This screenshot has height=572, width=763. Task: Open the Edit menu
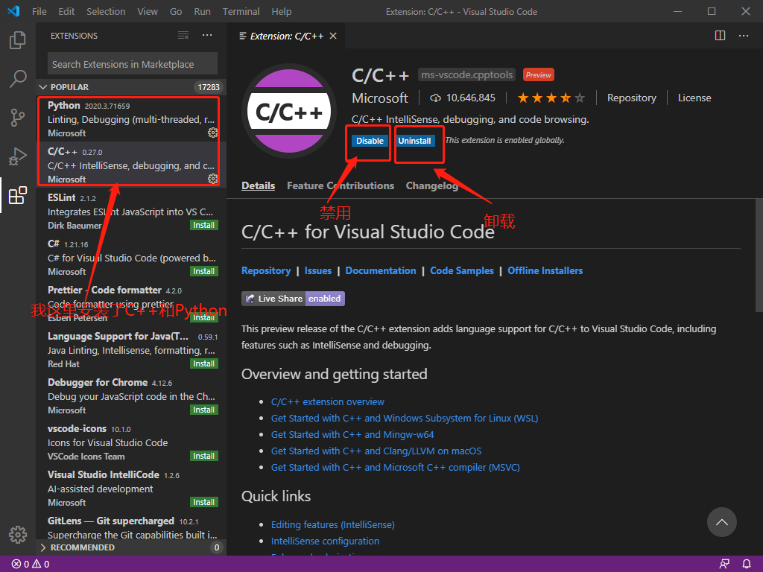coord(66,11)
